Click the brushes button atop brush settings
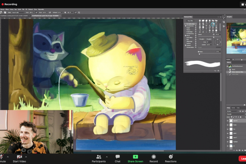The height and width of the screenshot is (164, 246). click(x=190, y=21)
